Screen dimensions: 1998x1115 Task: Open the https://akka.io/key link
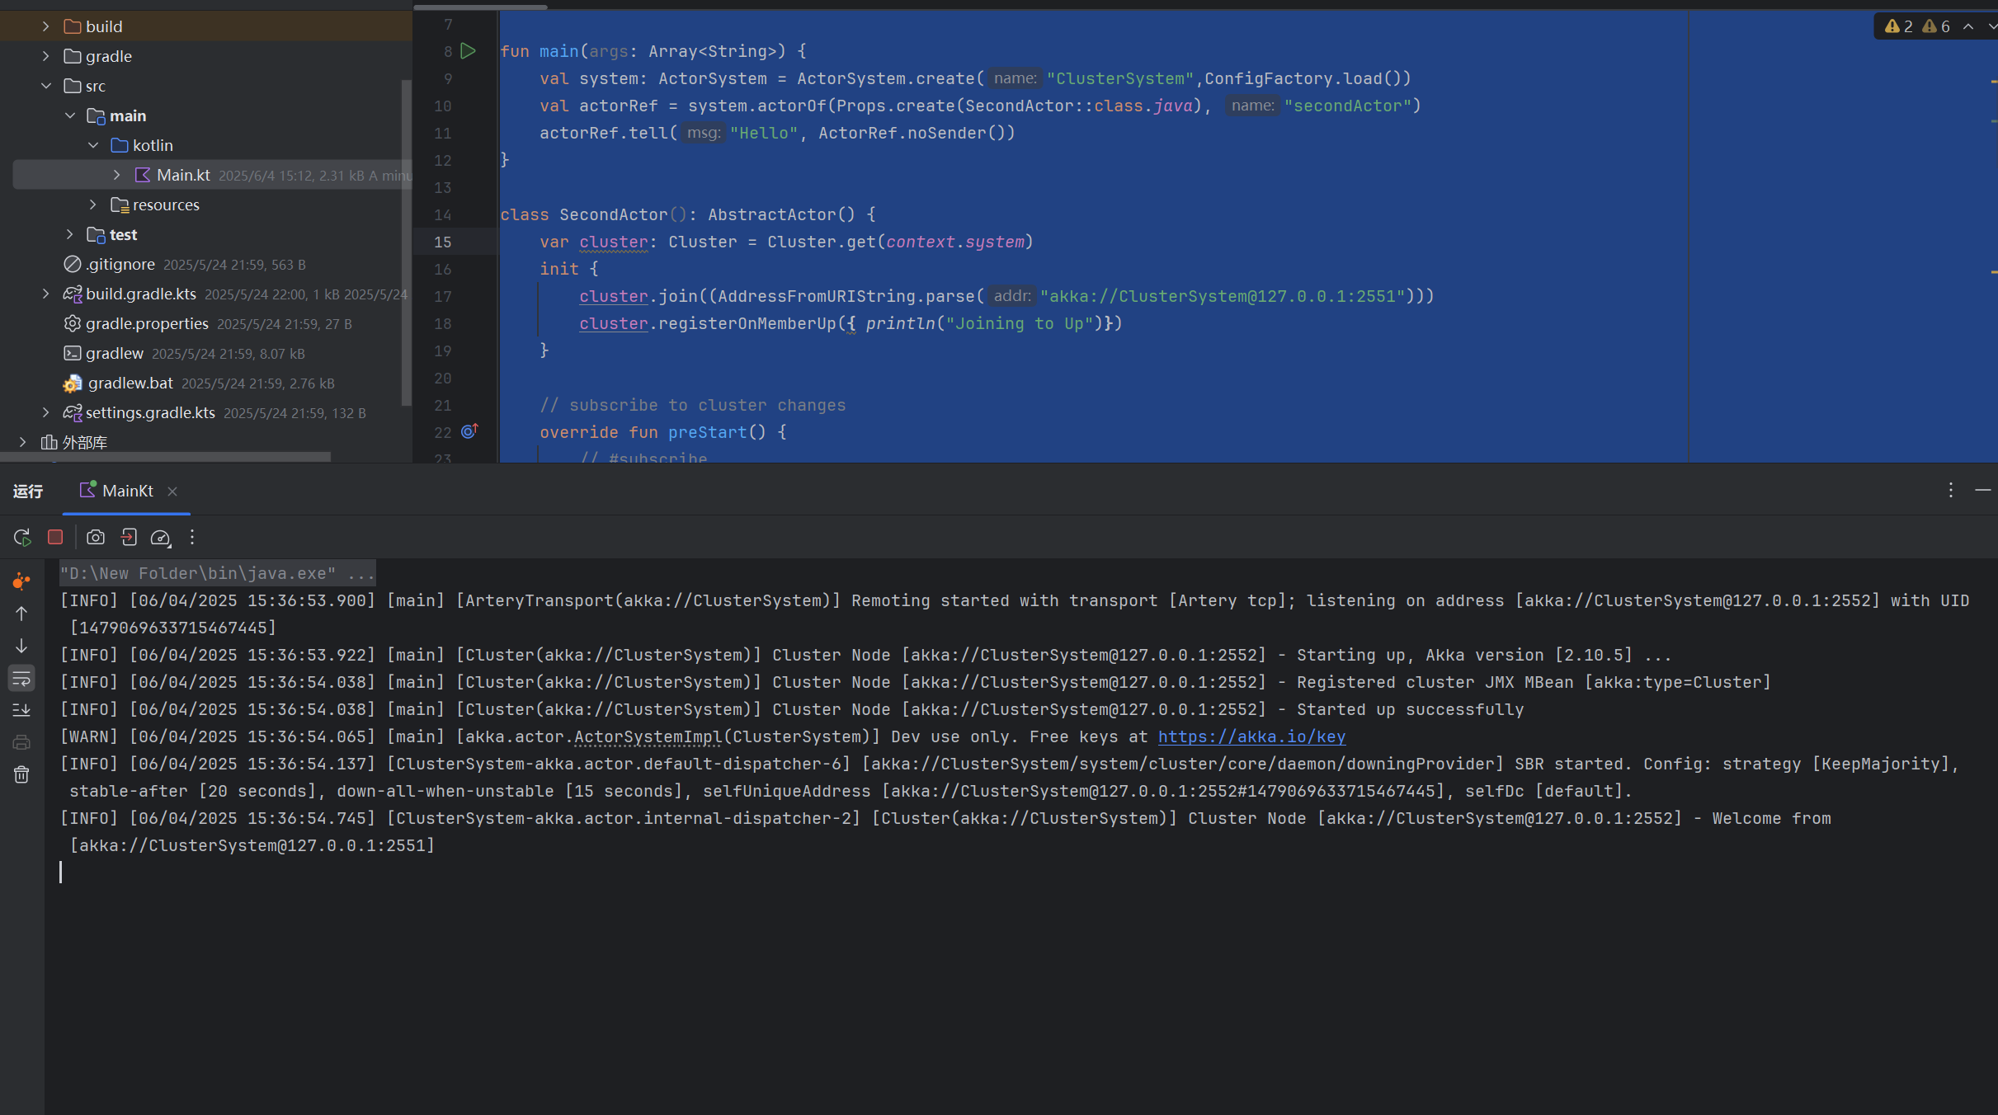[1251, 736]
